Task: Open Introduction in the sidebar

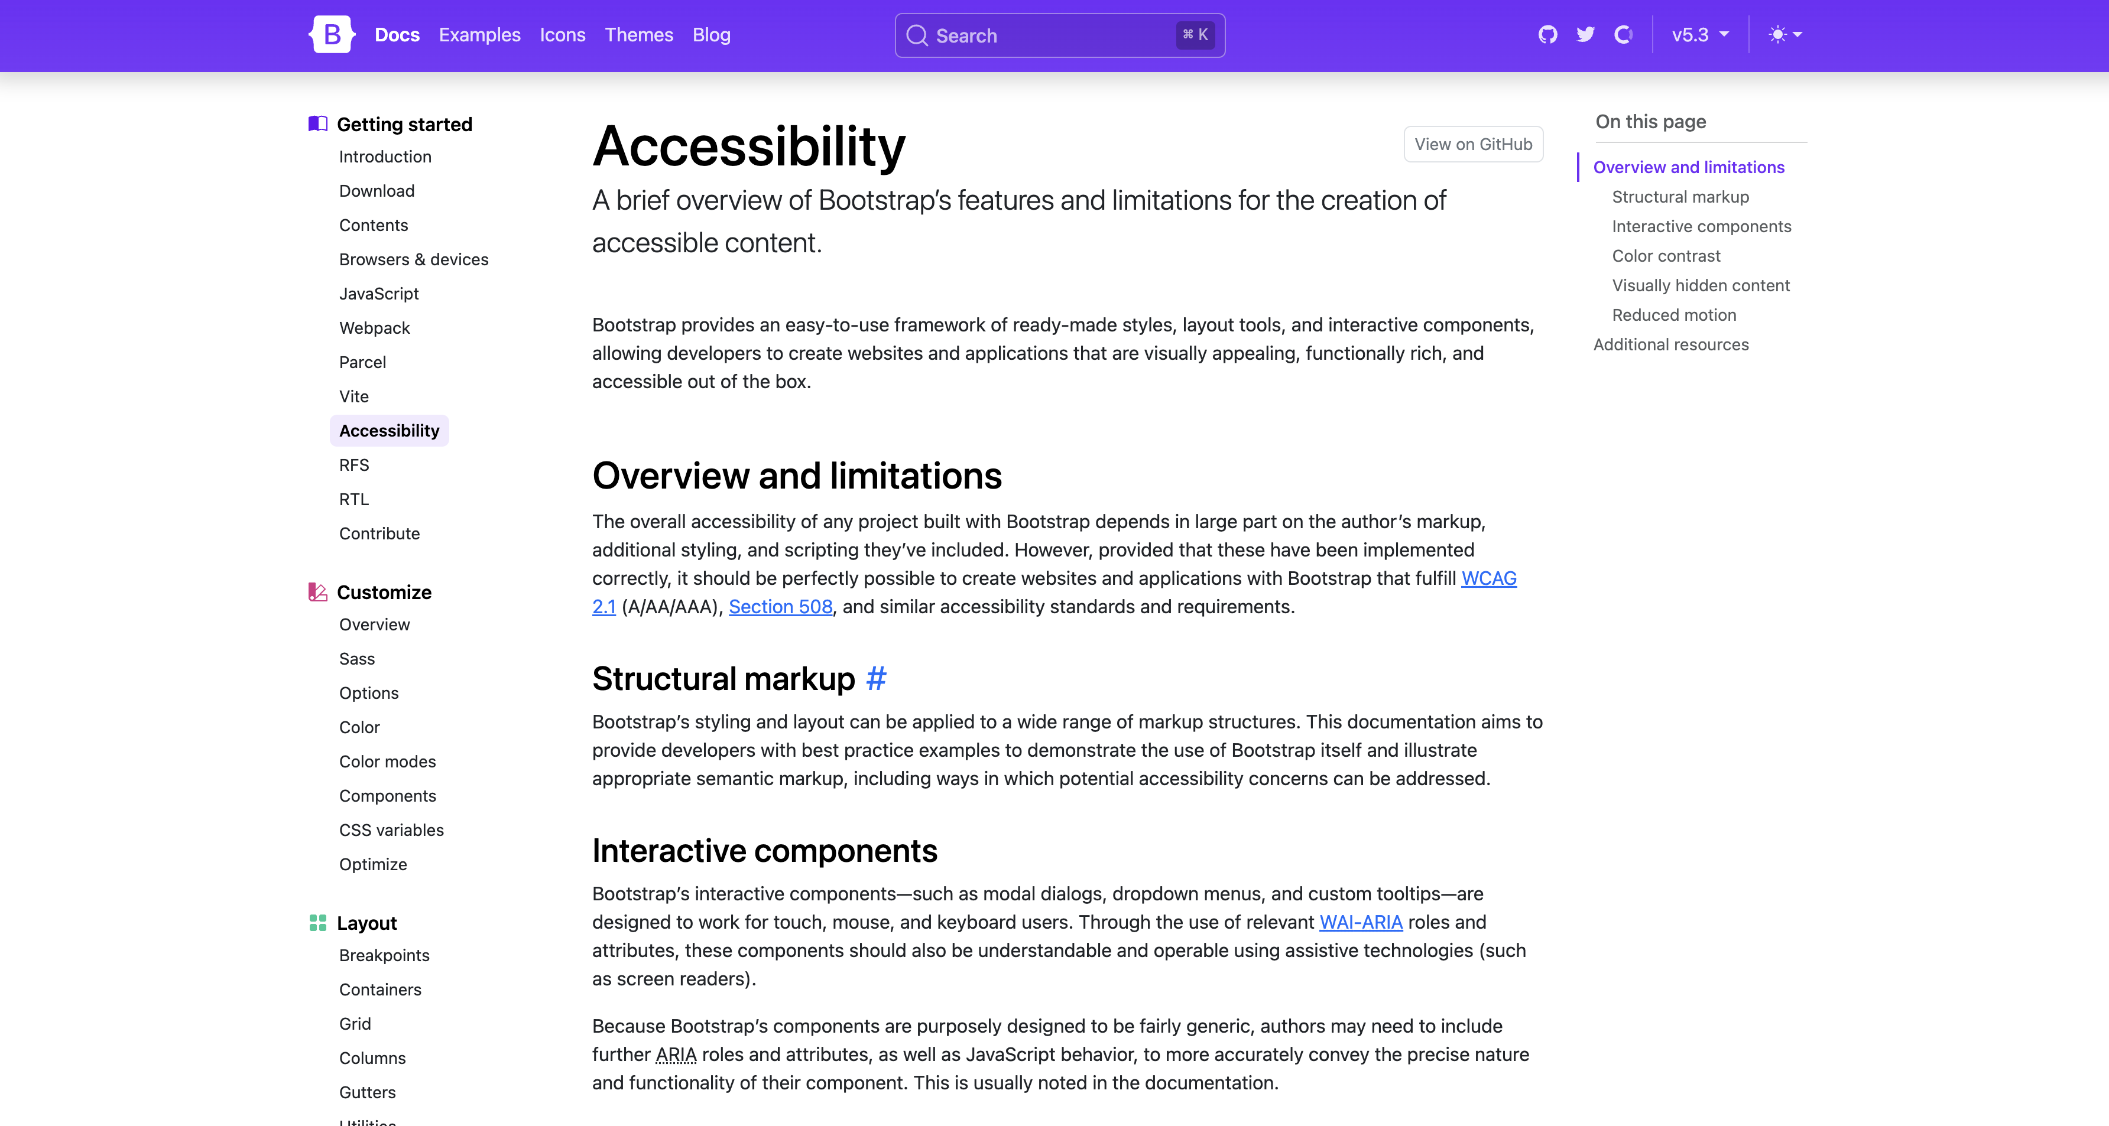Action: 385,157
